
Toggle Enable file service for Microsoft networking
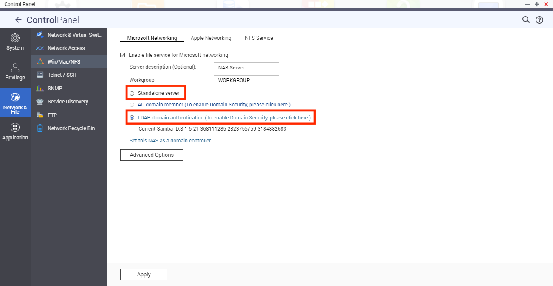pyautogui.click(x=123, y=55)
